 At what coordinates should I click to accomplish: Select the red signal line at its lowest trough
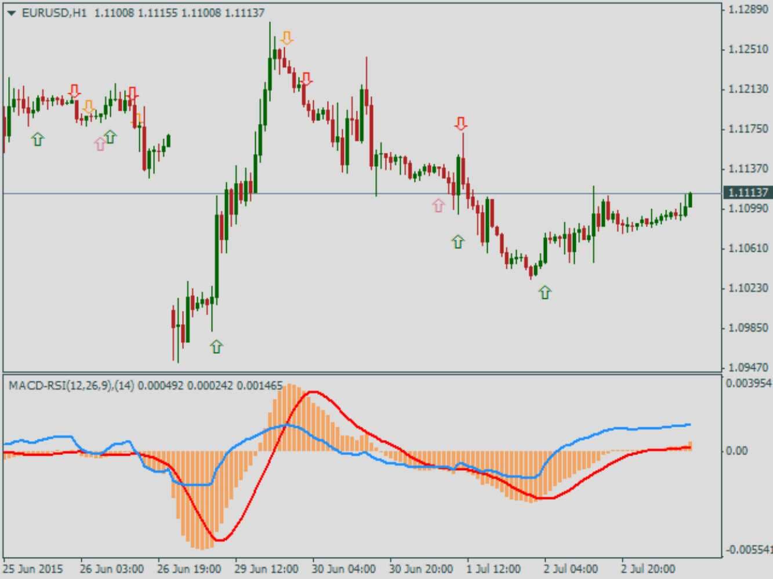pos(220,540)
